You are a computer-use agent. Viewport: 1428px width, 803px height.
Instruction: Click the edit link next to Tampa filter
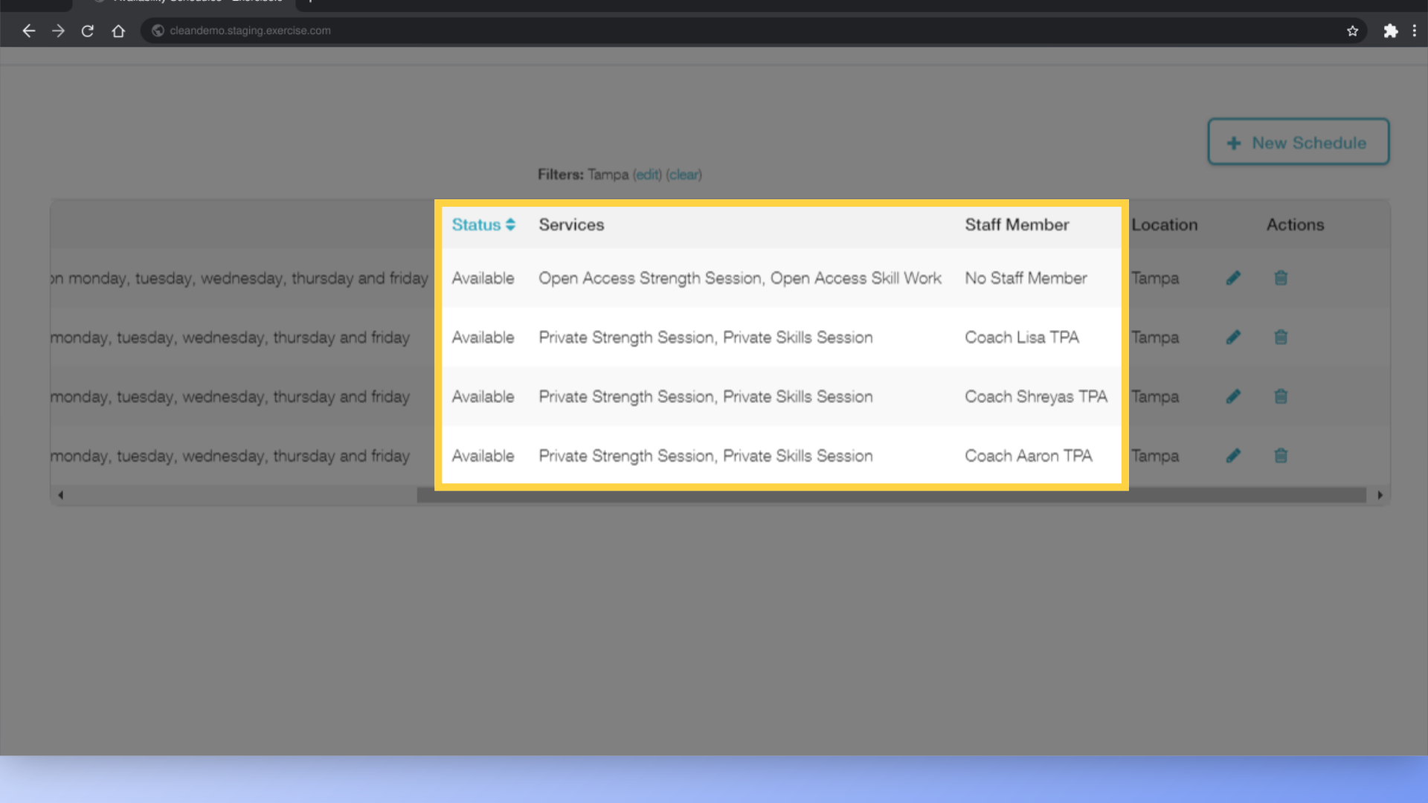point(647,175)
